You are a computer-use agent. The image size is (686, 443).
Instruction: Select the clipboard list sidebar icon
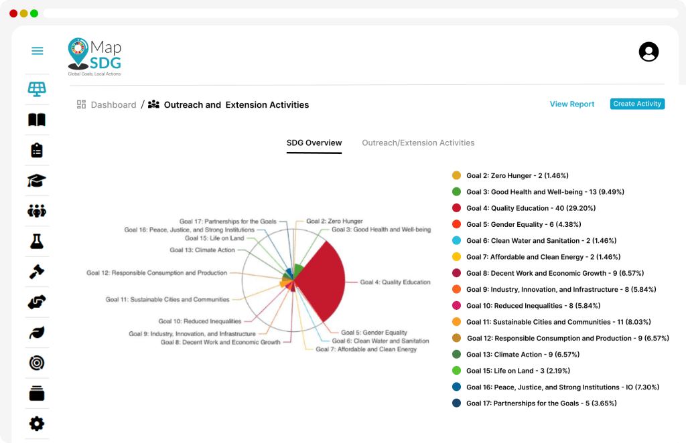coord(37,150)
